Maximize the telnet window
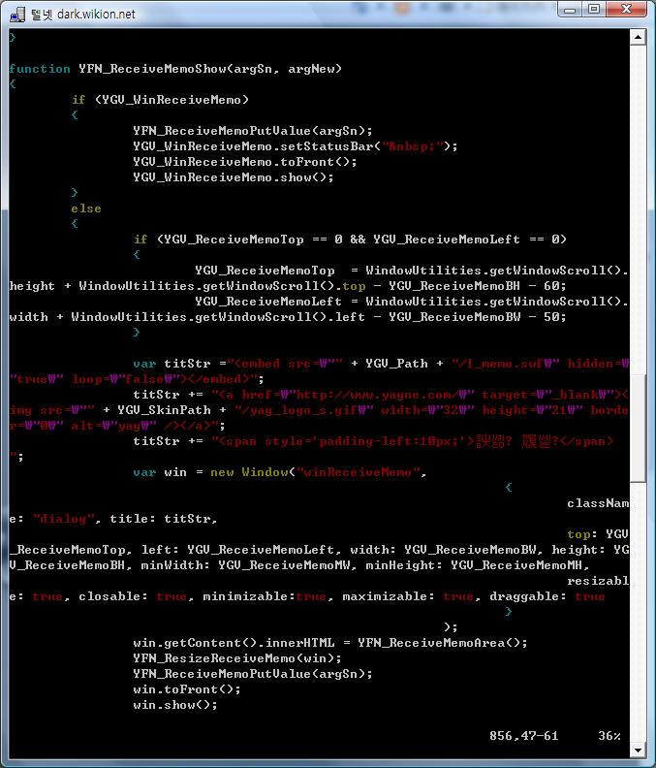This screenshot has width=656, height=768. tap(594, 10)
